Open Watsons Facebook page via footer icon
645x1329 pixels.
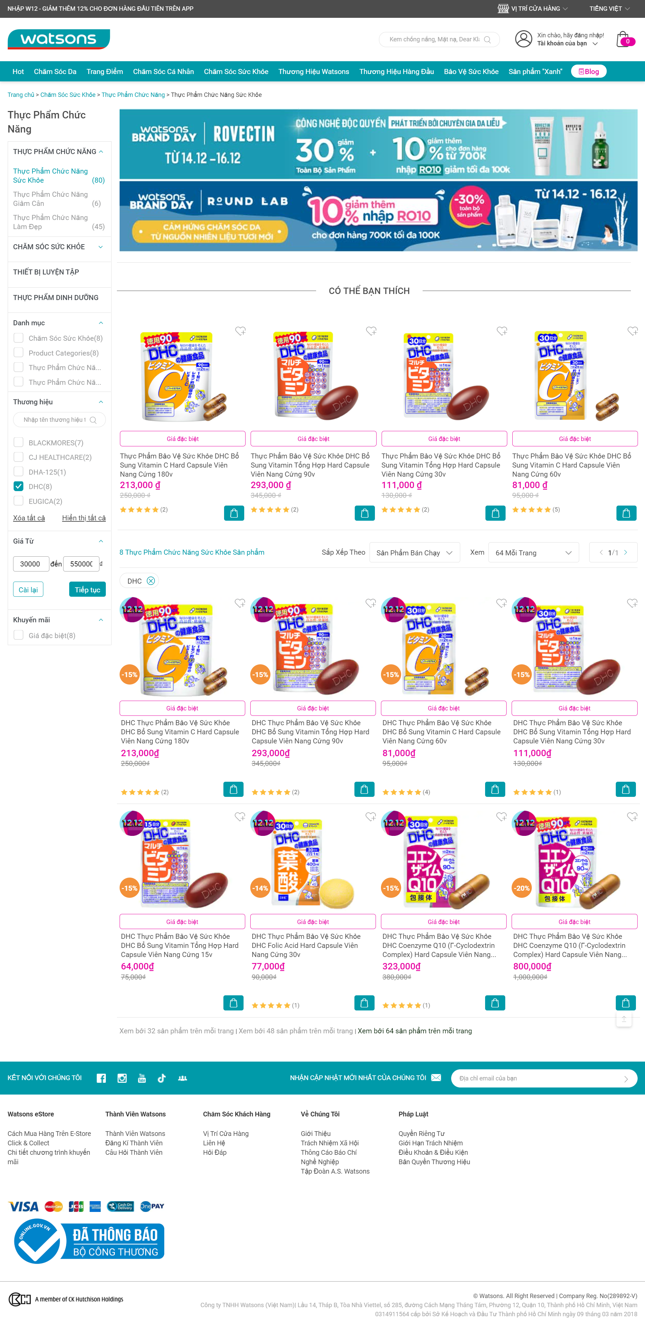point(101,1078)
